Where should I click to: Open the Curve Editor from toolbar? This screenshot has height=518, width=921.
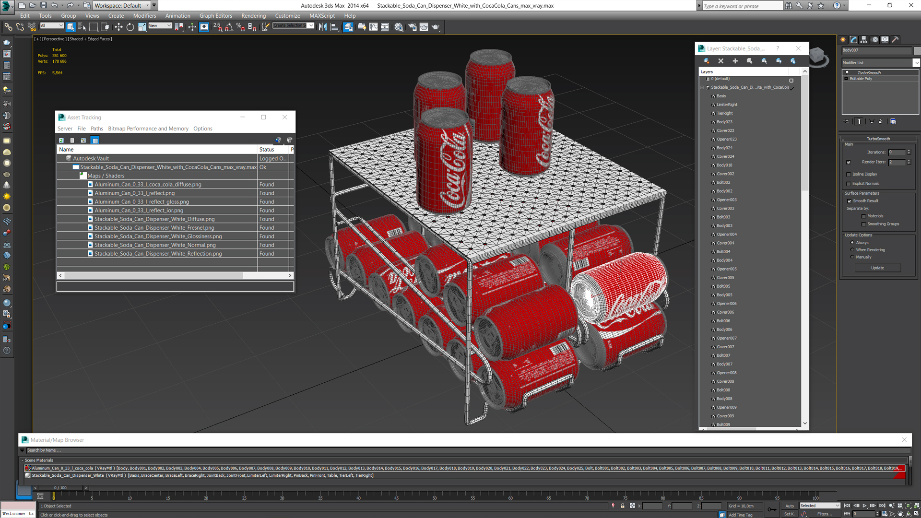373,27
